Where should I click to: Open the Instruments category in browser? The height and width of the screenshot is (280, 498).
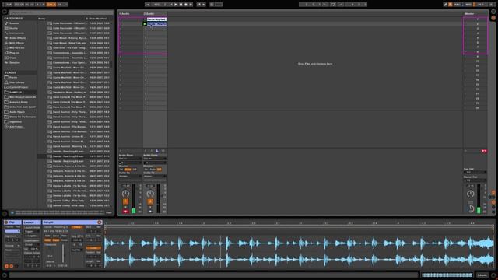(16, 33)
